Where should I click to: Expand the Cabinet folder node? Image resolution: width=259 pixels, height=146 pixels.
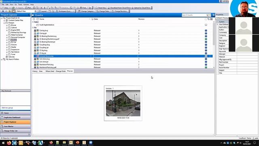pos(7,28)
